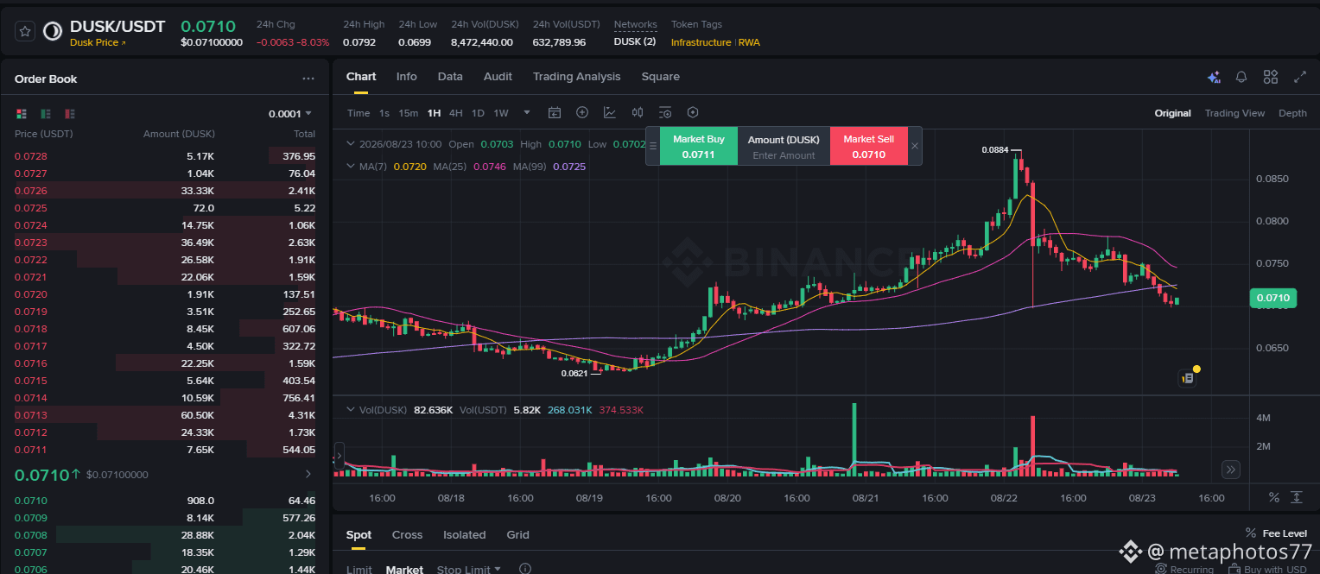This screenshot has height=574, width=1320.
Task: Choose the Limit order type
Action: pos(359,569)
